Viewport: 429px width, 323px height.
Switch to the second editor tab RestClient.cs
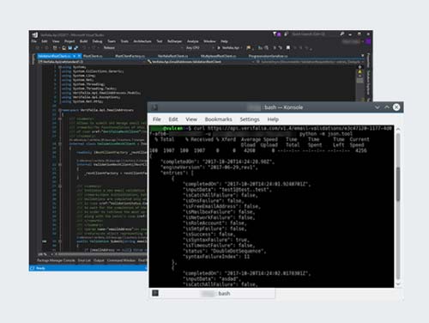point(93,56)
